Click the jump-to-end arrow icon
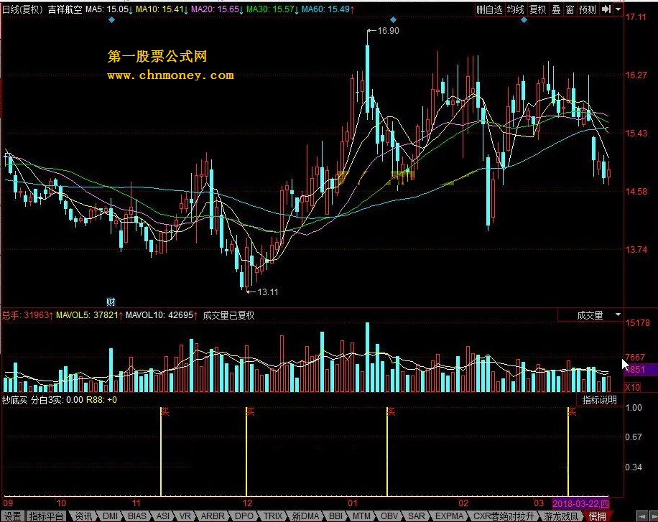Viewport: 658px width, 522px height. tap(606, 9)
